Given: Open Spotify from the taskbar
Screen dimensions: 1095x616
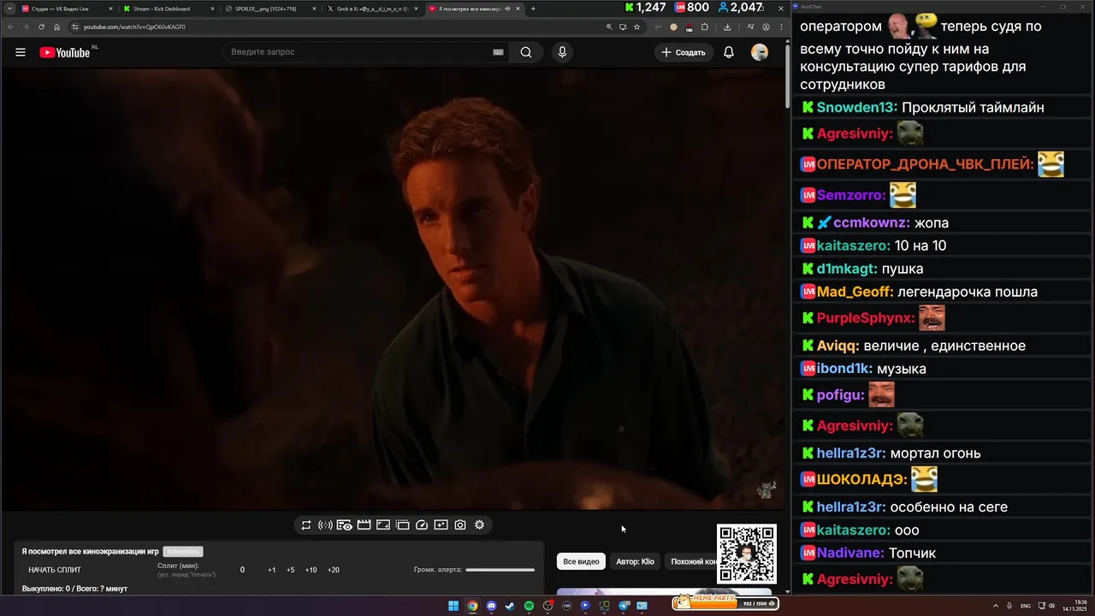Looking at the screenshot, I should (x=529, y=606).
